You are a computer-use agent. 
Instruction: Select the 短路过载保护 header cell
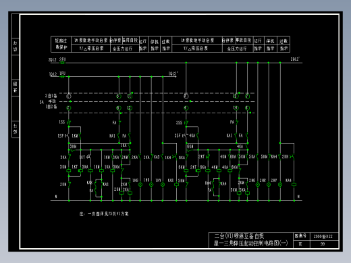pyautogui.click(x=61, y=44)
